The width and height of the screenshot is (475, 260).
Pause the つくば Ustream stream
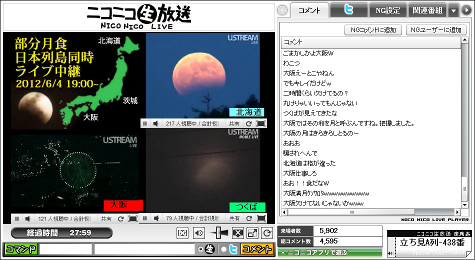145,218
